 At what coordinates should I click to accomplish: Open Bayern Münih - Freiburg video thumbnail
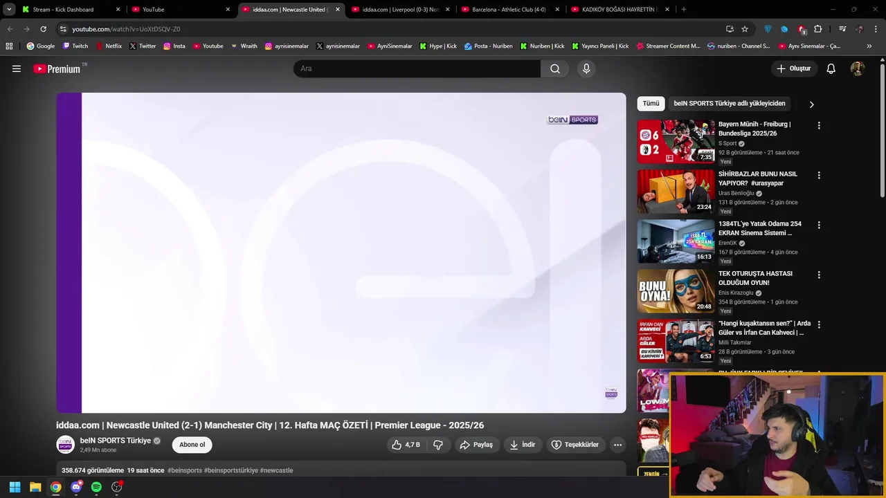point(676,141)
